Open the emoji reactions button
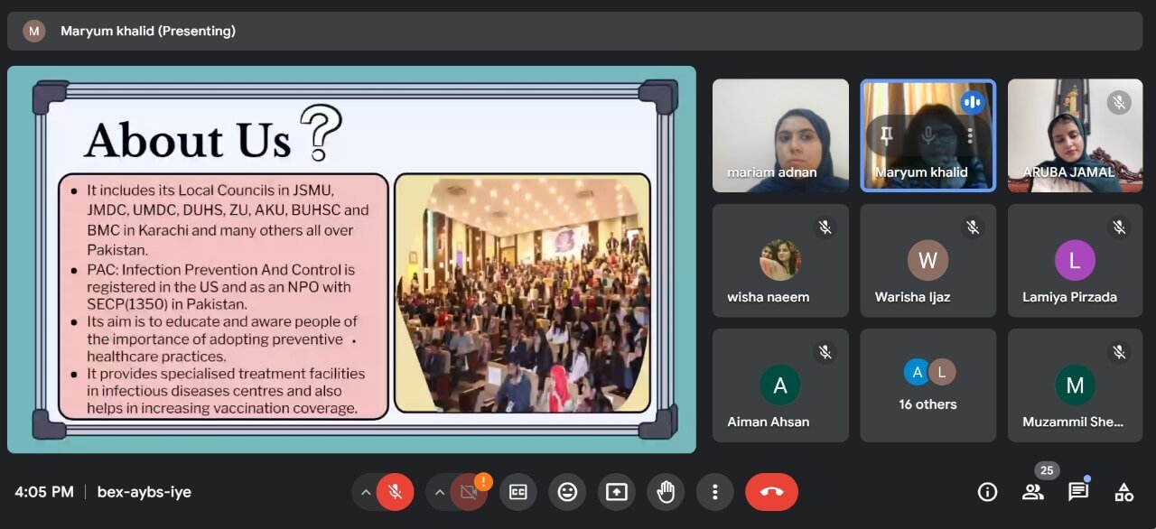This screenshot has height=529, width=1156. coord(567,492)
